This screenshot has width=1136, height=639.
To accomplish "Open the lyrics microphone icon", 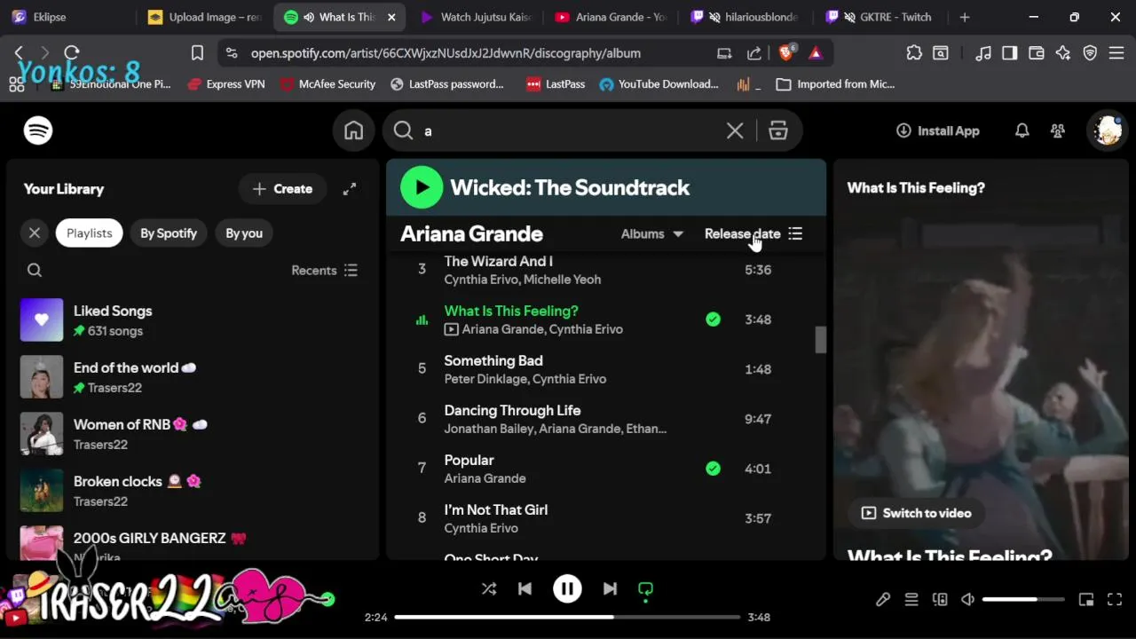I will [x=883, y=600].
